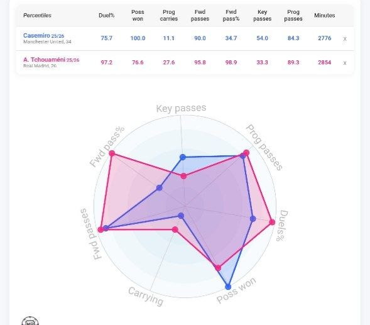The height and width of the screenshot is (325, 370).
Task: Click Casemiro's blue Key passes radar point
Action: 183,157
